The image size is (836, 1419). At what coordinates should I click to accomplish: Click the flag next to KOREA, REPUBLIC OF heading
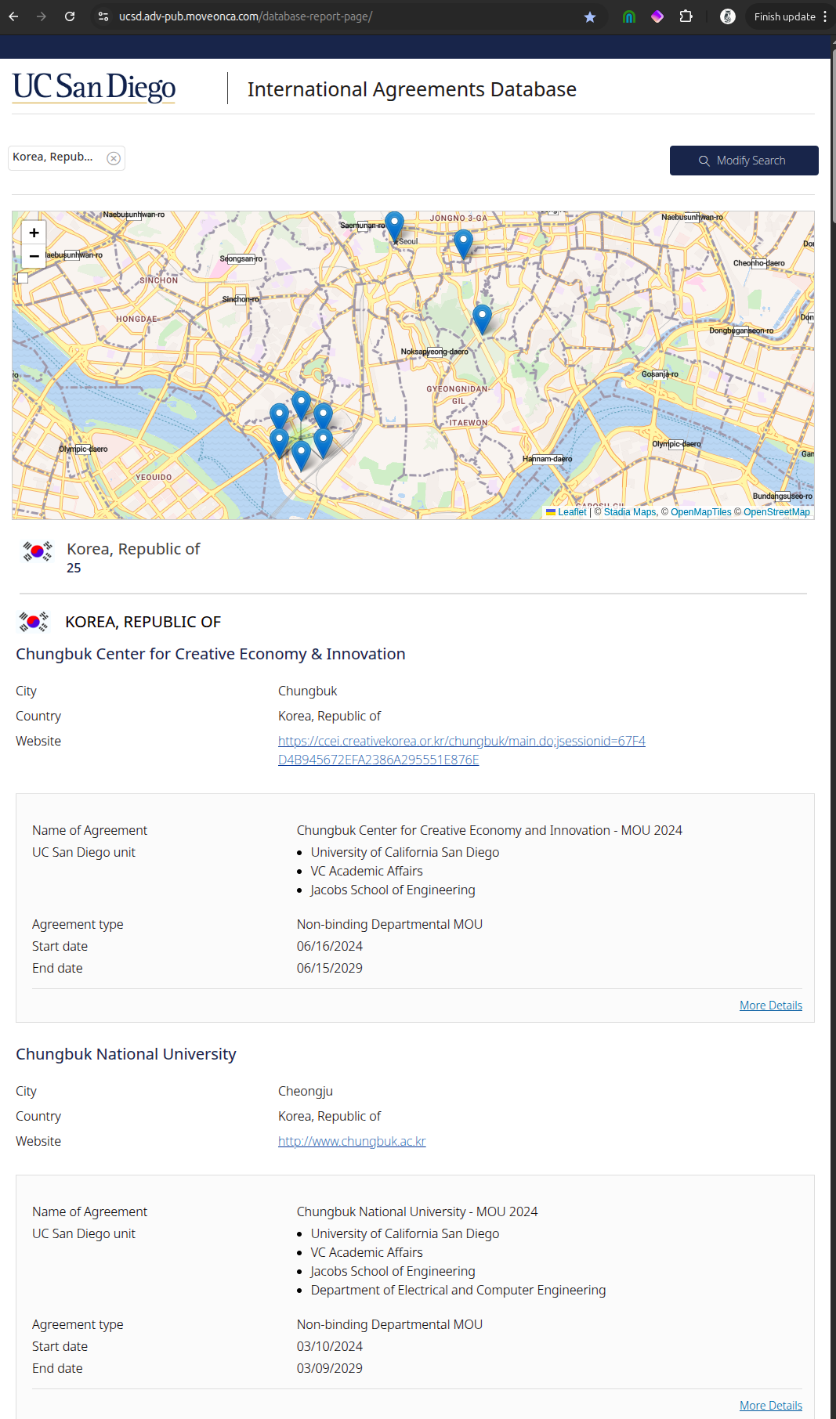pos(33,622)
